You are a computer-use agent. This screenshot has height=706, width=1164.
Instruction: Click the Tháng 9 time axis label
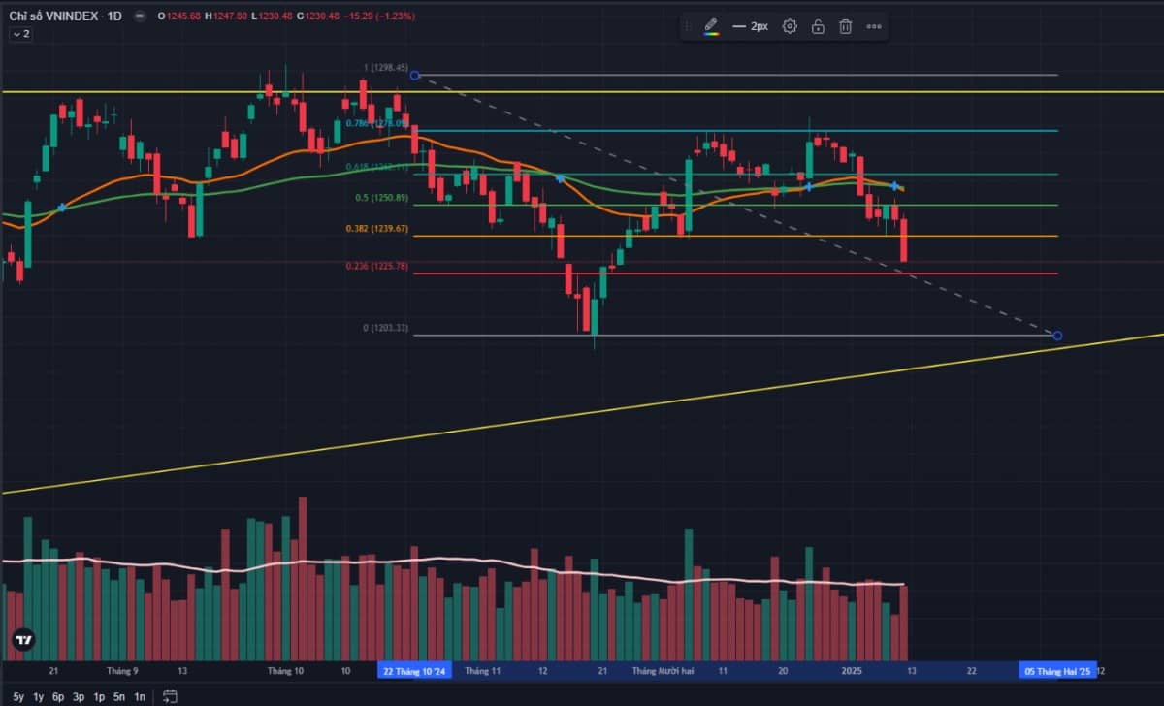122,671
